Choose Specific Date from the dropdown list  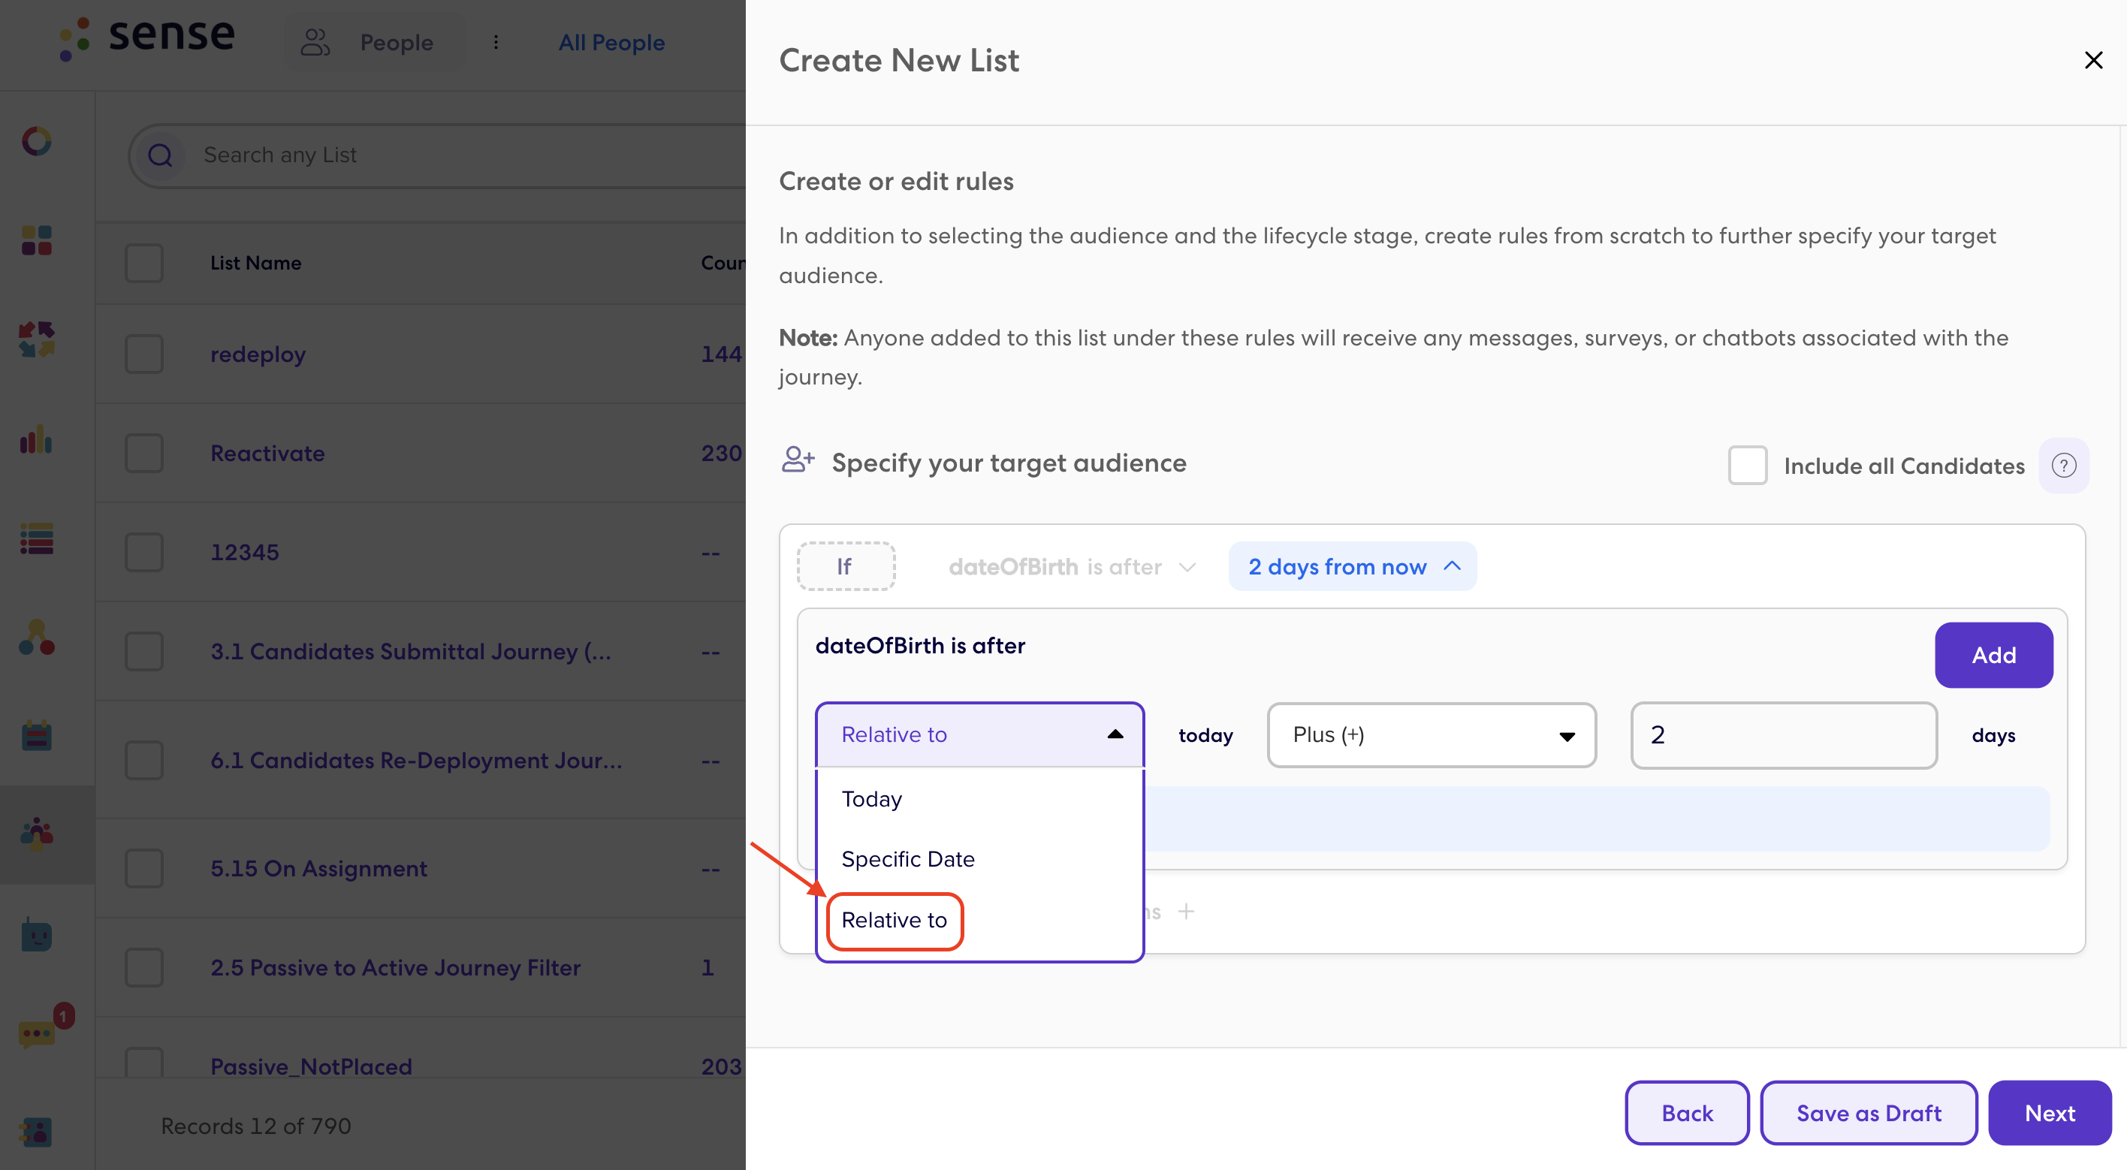coord(907,860)
